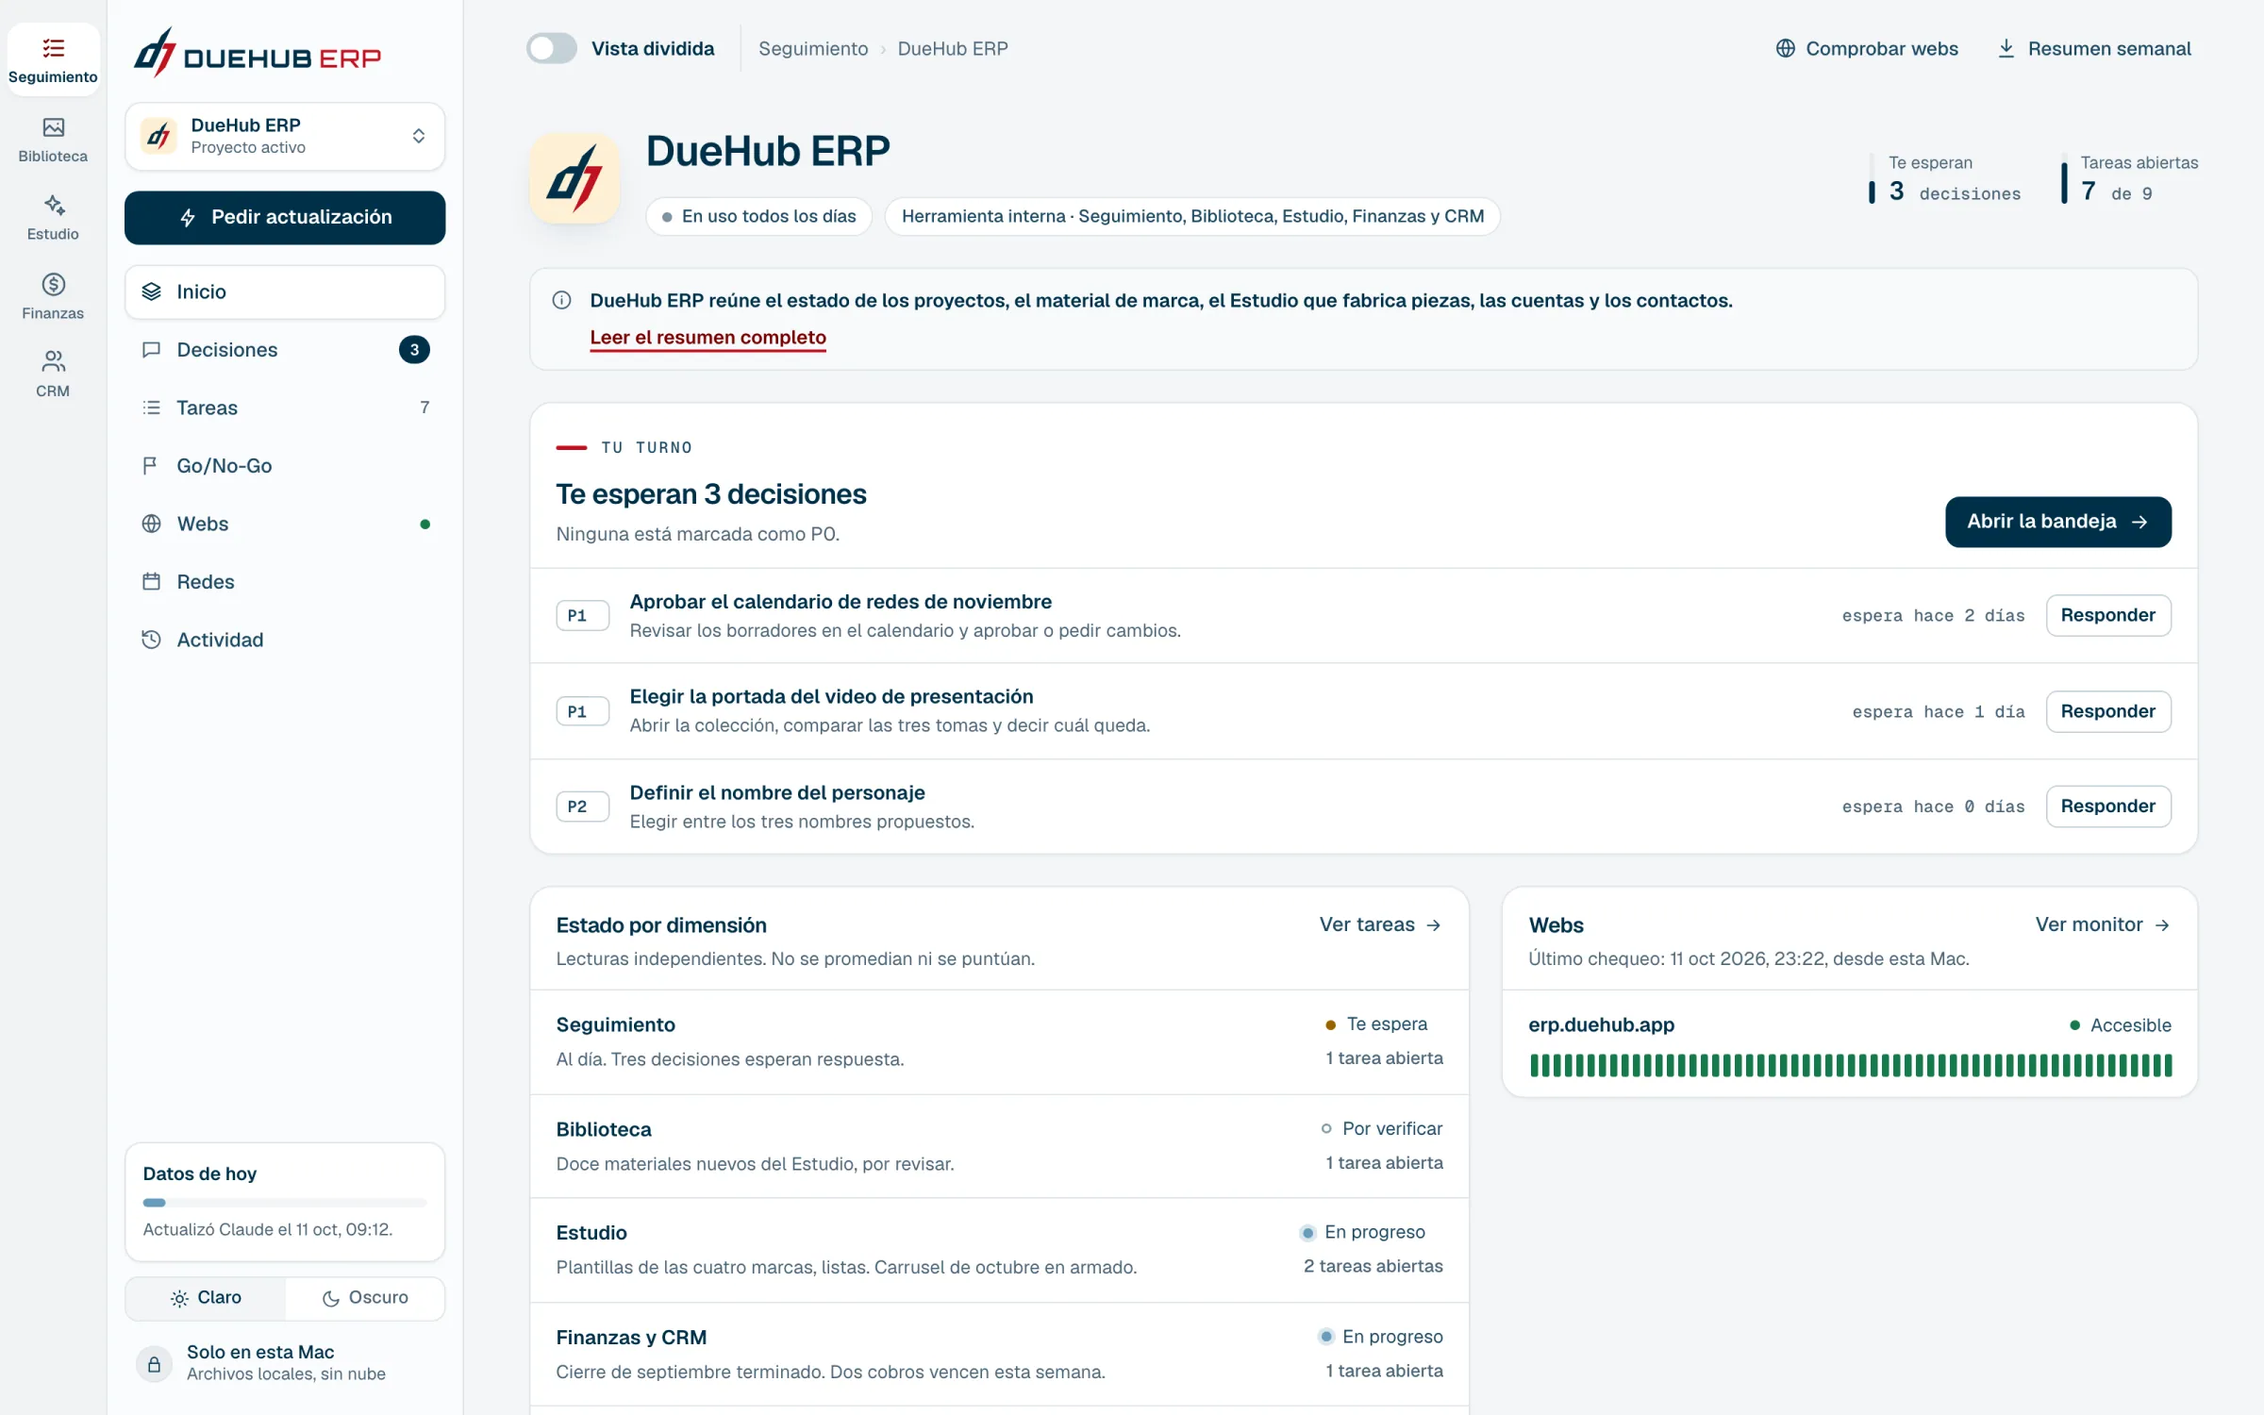Open the Estudio sparkle icon
2264x1415 pixels.
click(x=53, y=206)
